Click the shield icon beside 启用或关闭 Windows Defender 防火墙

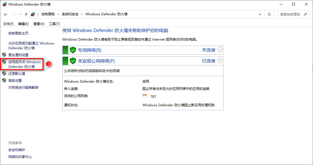[4, 62]
